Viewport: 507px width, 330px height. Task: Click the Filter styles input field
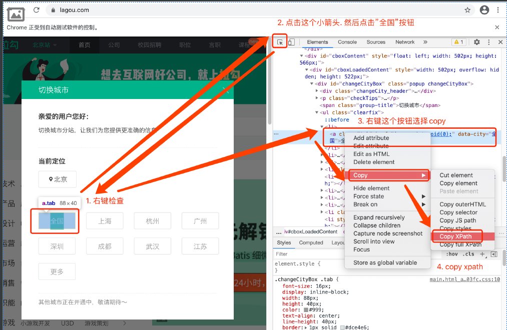coord(309,254)
